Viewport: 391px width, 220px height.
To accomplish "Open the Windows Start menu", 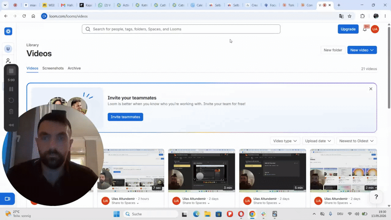I will 116,214.
